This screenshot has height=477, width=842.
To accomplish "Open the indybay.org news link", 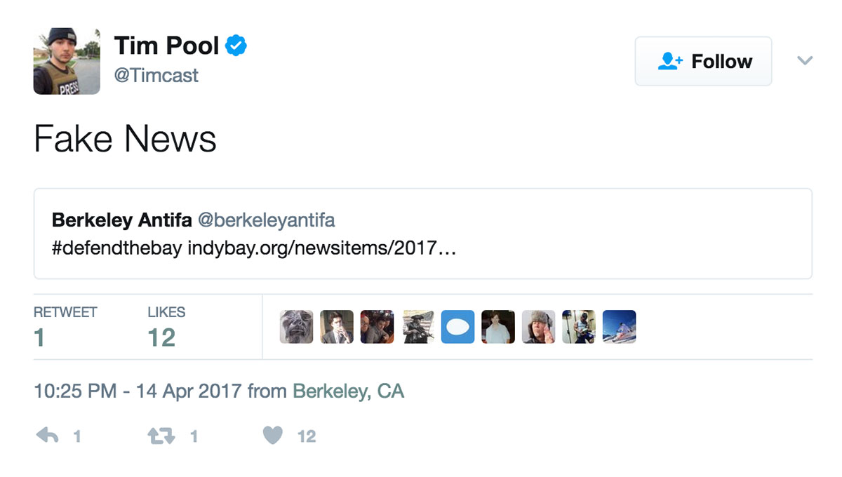I will (x=322, y=248).
